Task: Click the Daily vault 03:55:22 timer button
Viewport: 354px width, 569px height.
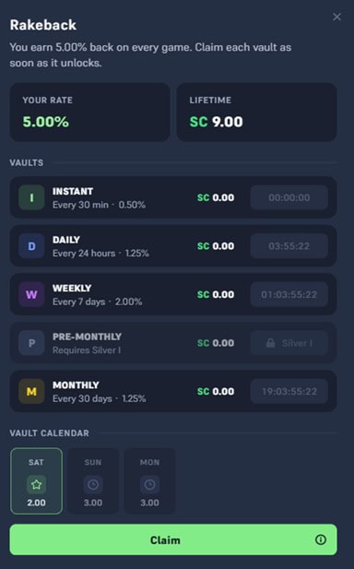Action: (x=289, y=246)
